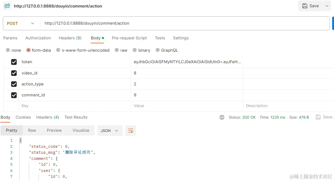
Task: Click the save response disk icon
Action: click(318, 117)
